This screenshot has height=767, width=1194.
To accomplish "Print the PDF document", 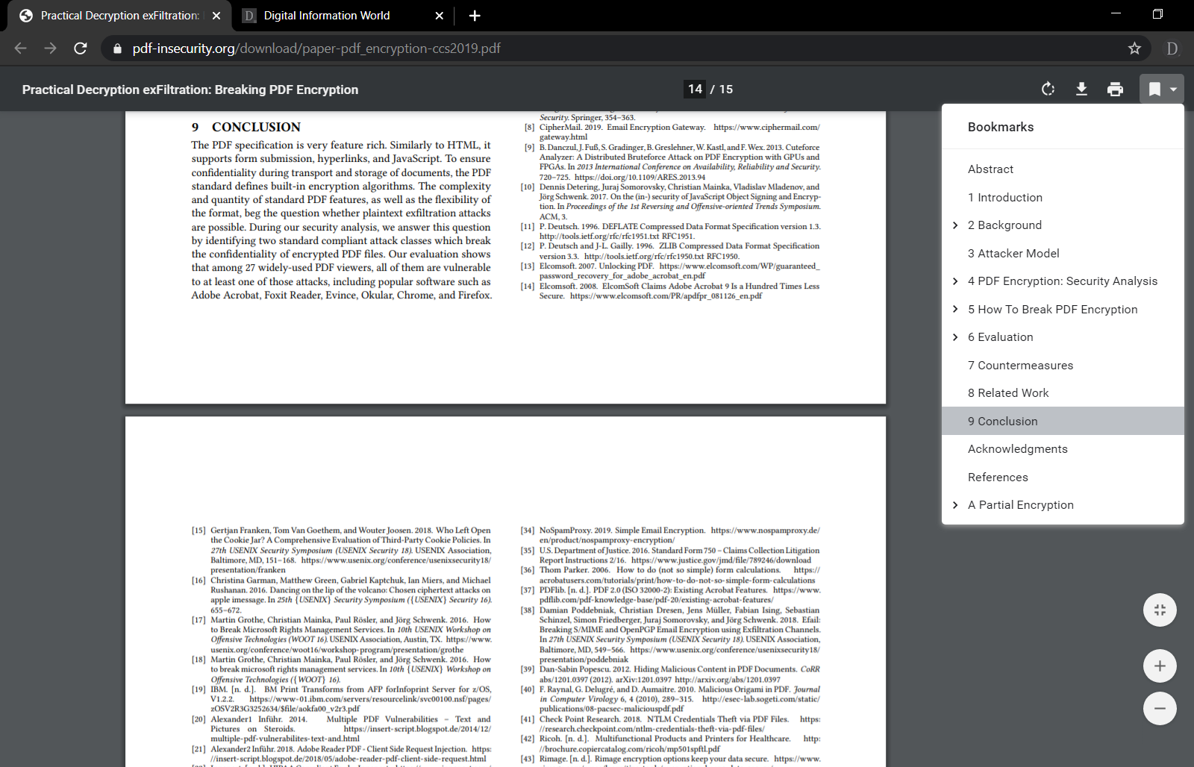I will pos(1115,89).
